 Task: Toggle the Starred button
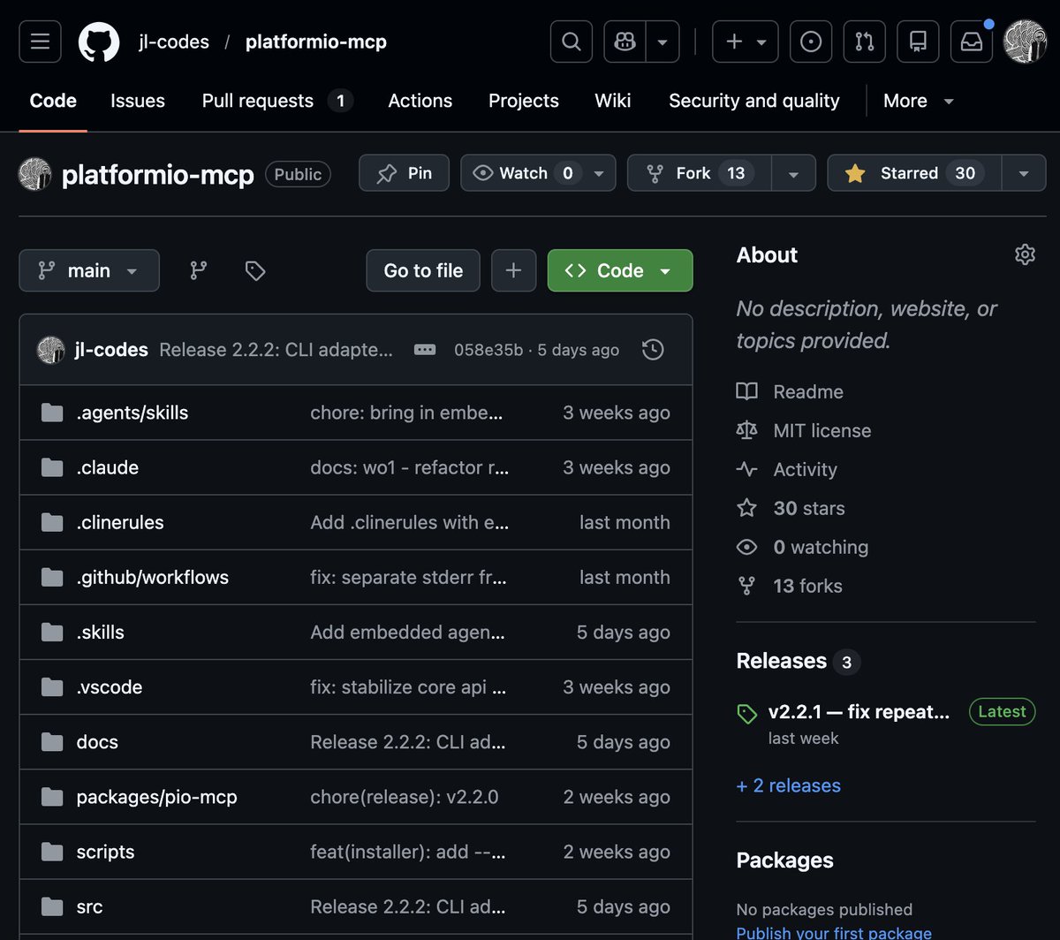(914, 173)
